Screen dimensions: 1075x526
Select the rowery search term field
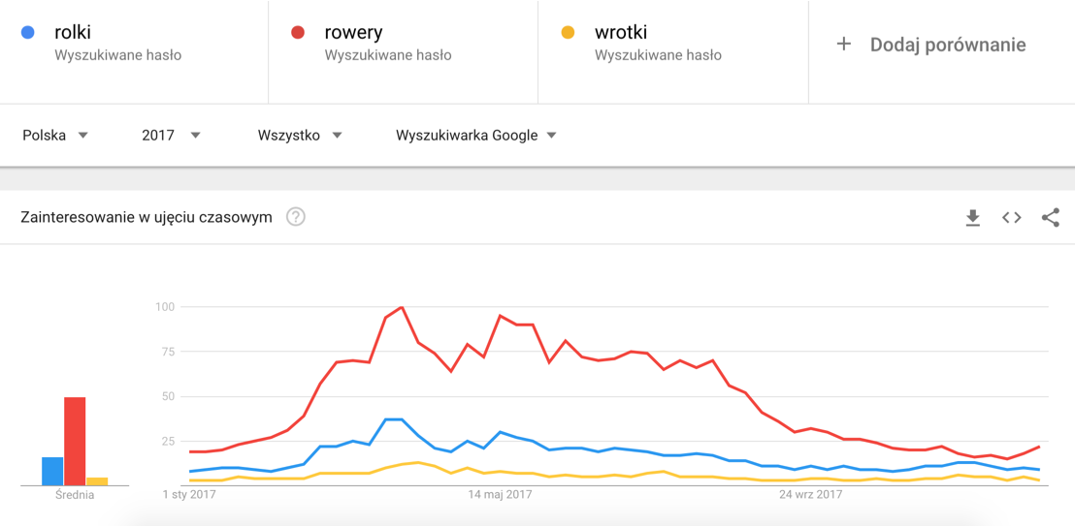(x=404, y=51)
